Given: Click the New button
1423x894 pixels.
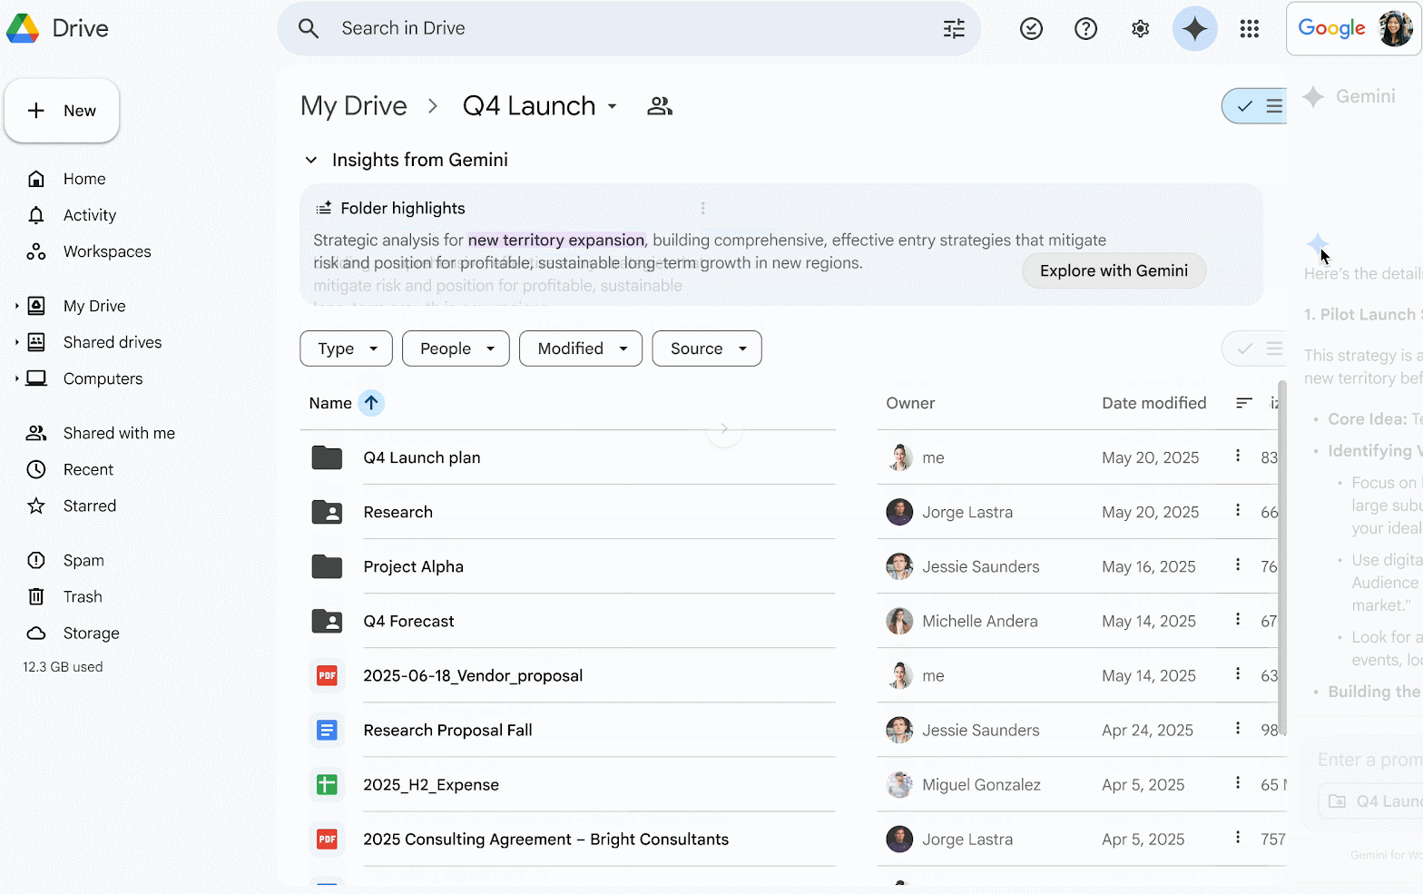Looking at the screenshot, I should point(62,111).
